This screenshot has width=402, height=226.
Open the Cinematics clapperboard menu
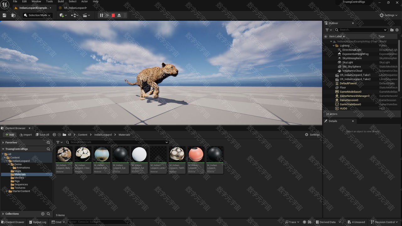[x=86, y=15]
